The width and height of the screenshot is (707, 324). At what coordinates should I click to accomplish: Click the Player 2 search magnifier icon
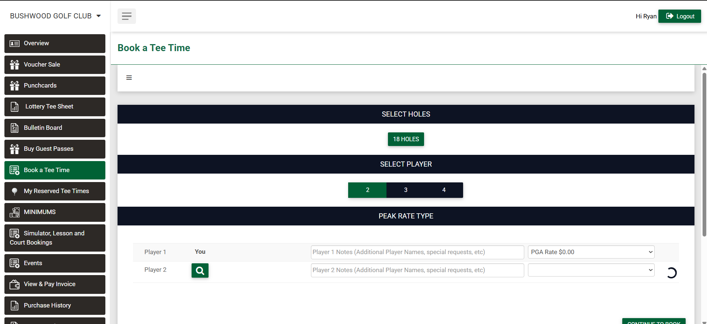click(x=200, y=271)
